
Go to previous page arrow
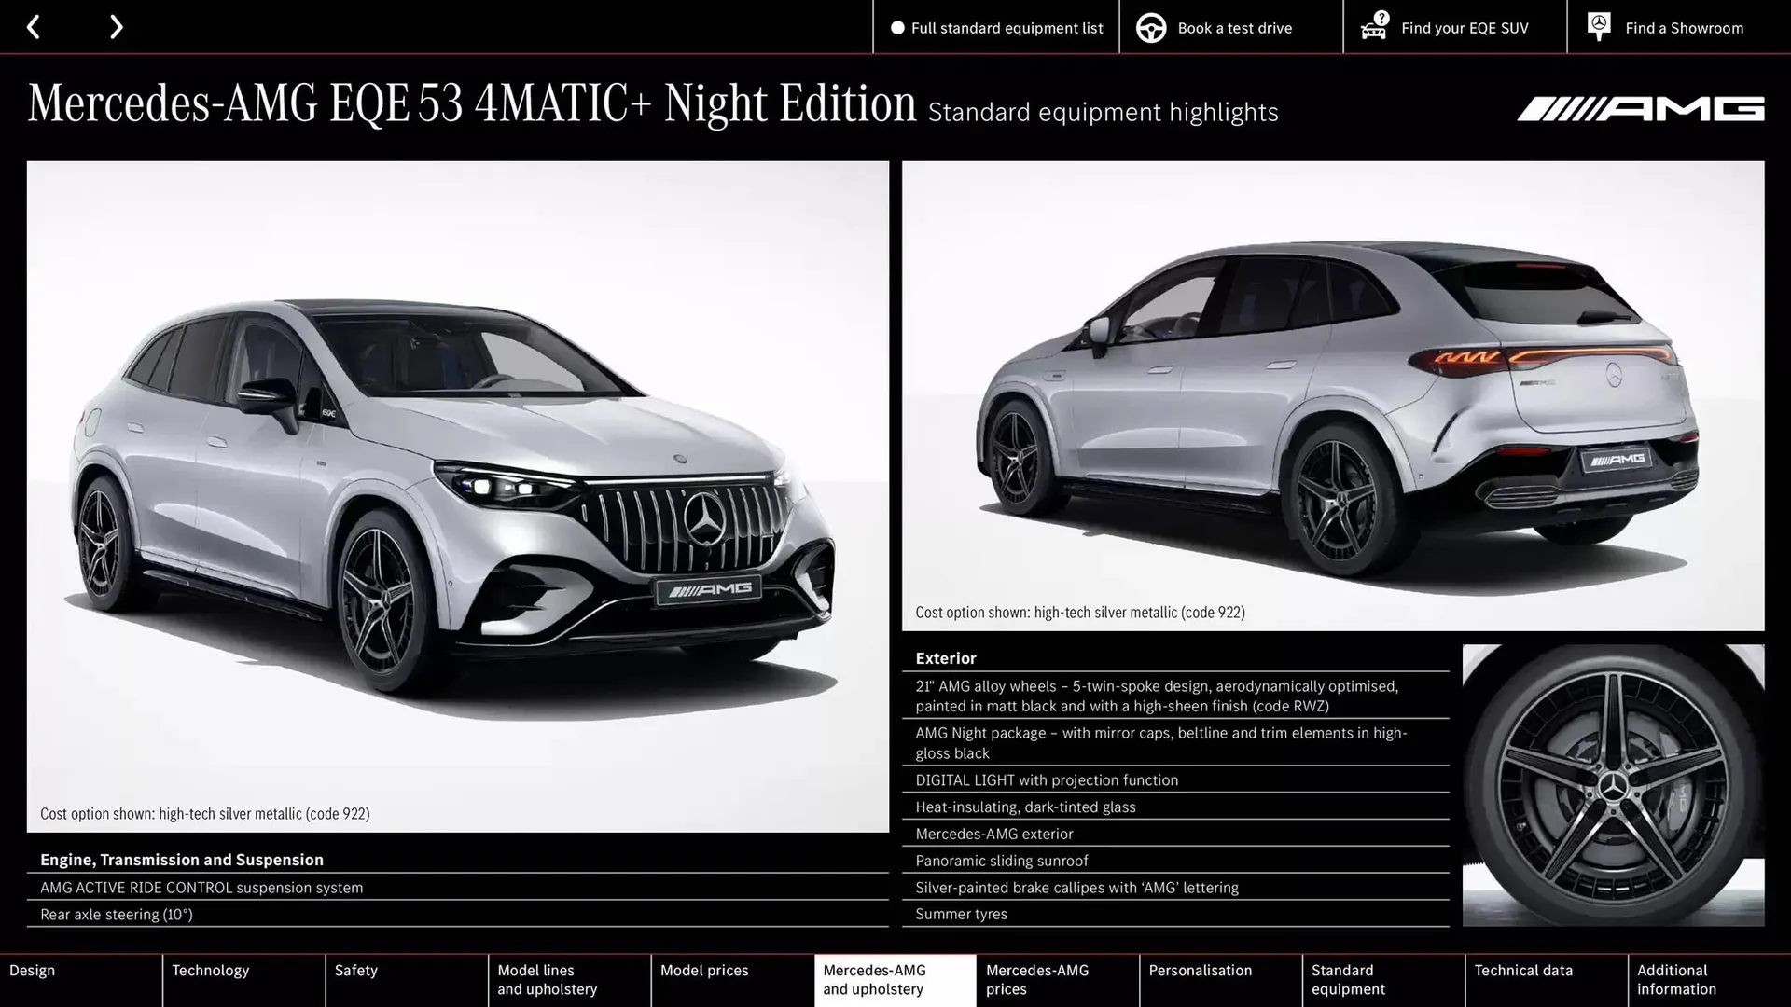pos(34,27)
